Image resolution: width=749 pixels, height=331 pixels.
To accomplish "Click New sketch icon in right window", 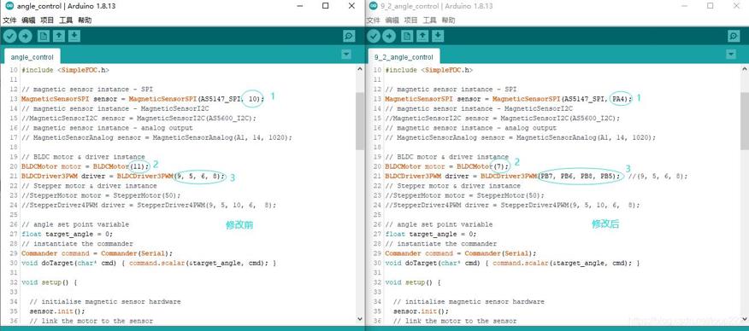I will click(x=407, y=36).
